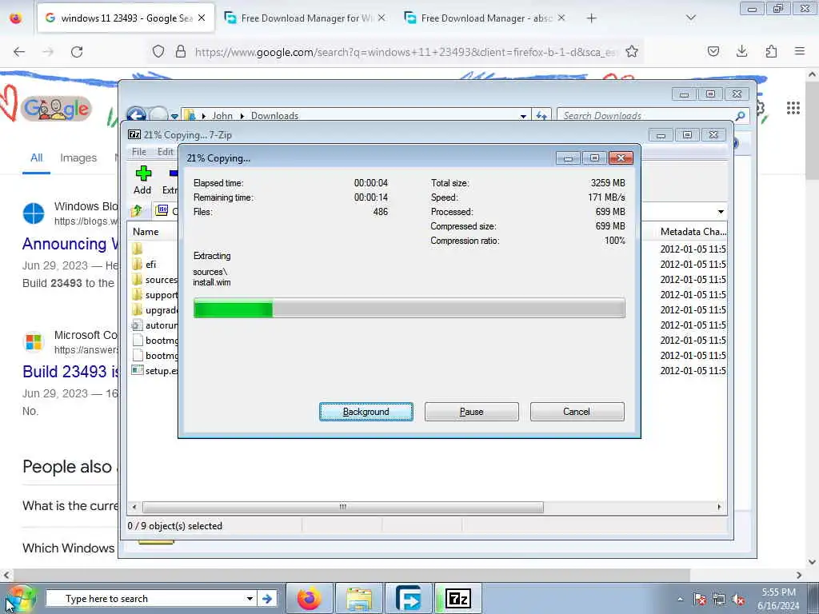Click Downloads in Explorer breadcrumb
The image size is (819, 614).
coord(275,115)
